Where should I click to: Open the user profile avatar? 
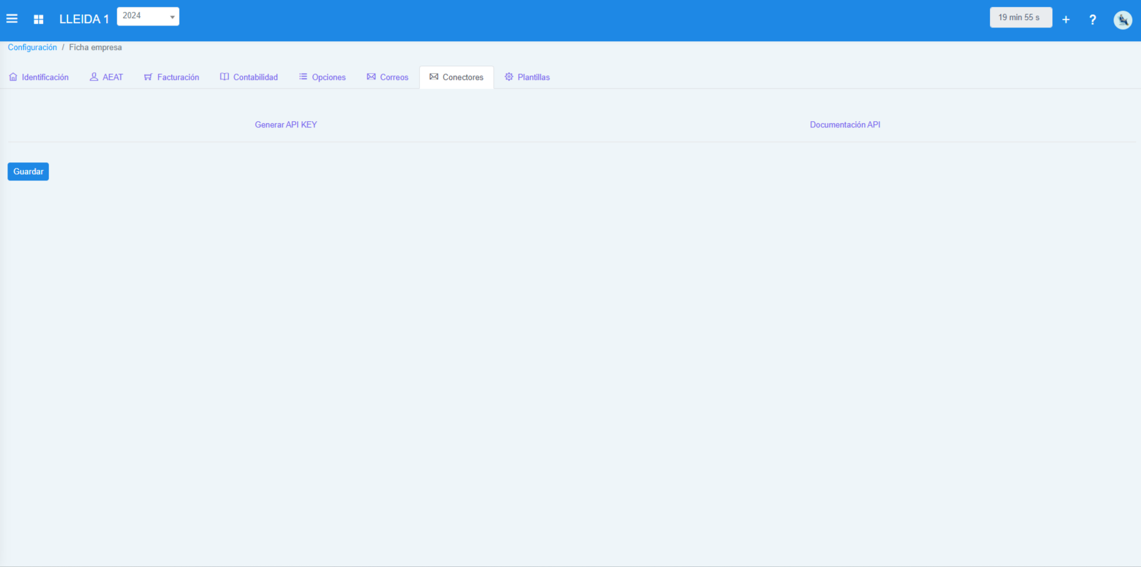click(1122, 20)
